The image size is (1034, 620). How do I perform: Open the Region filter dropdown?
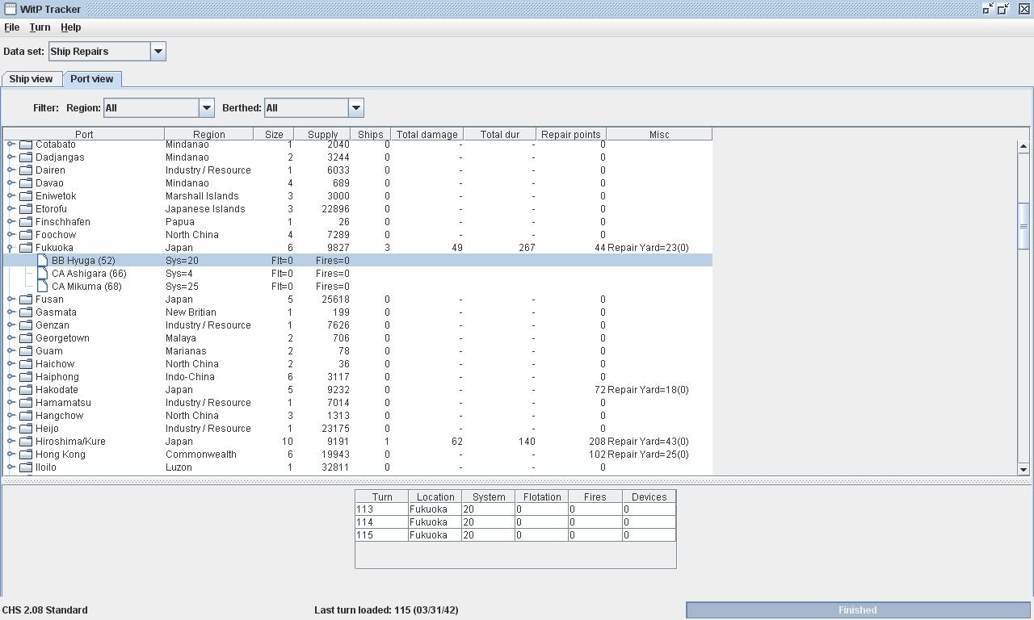point(206,108)
